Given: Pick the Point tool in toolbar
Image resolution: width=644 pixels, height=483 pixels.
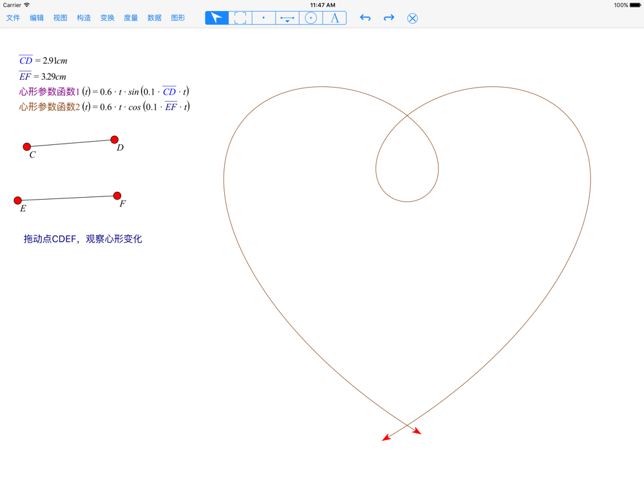Looking at the screenshot, I should (x=263, y=18).
